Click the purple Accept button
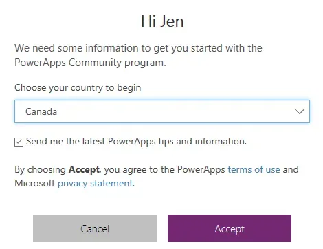The width and height of the screenshot is (323, 249). [x=230, y=228]
